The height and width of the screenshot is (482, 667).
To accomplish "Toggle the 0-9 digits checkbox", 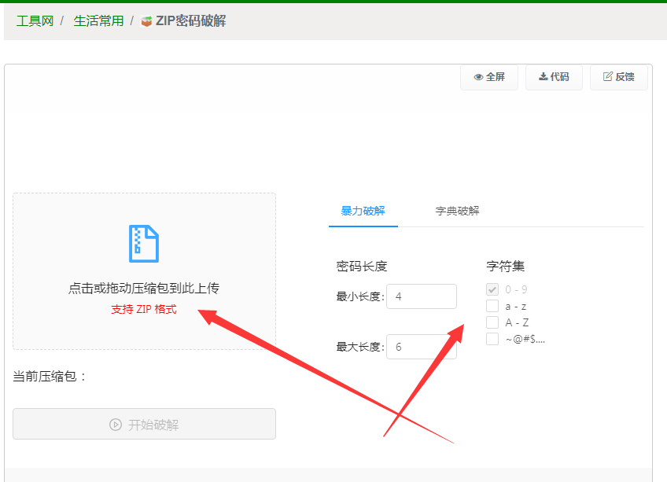I will pyautogui.click(x=492, y=289).
